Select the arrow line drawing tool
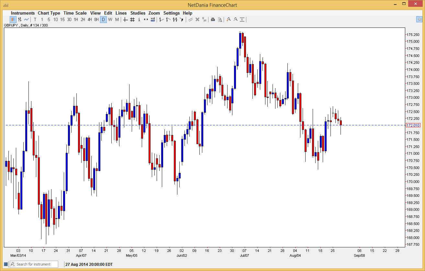The image size is (425, 271). click(182, 20)
